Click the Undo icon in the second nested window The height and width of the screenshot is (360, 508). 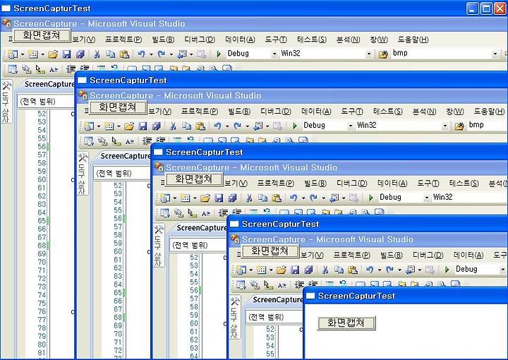217,126
